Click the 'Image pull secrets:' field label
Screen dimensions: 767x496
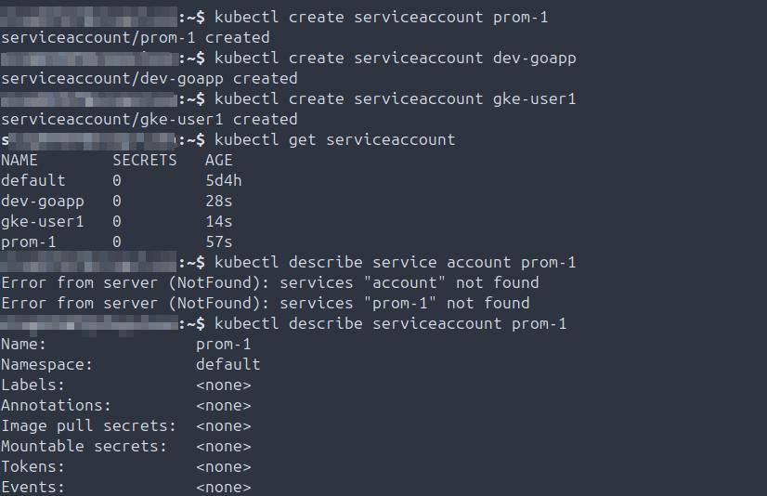click(88, 425)
